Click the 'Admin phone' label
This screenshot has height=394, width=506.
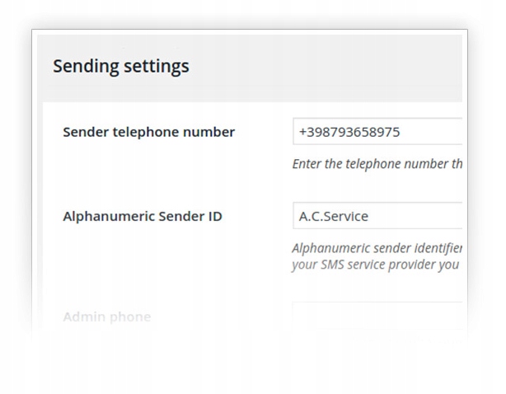(x=106, y=317)
